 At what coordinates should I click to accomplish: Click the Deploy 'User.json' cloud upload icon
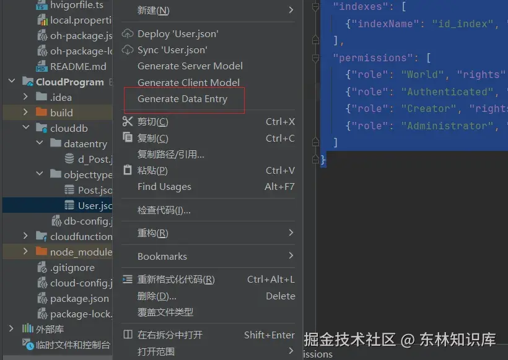[x=128, y=33]
